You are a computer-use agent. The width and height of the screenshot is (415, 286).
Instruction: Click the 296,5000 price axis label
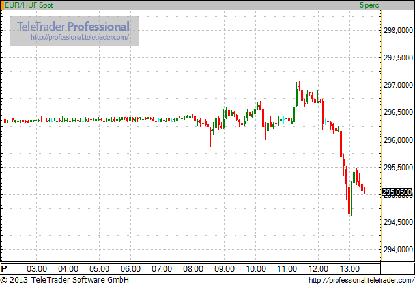(x=398, y=112)
